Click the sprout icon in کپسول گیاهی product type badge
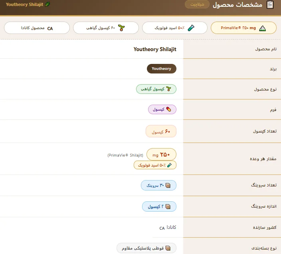281x254 pixels. click(168, 89)
